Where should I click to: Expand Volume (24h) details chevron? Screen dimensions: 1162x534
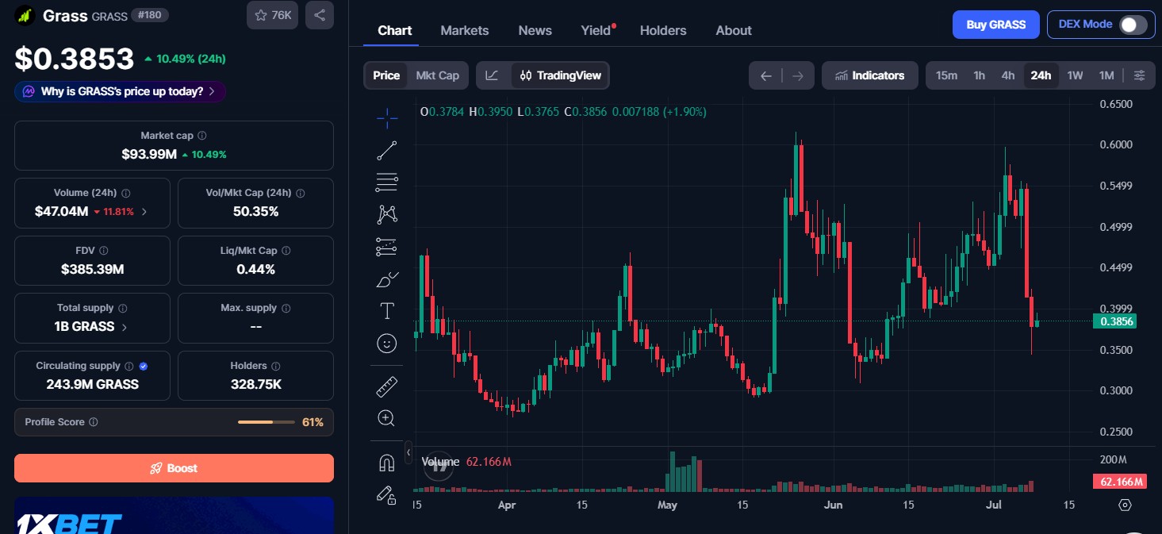tap(144, 212)
